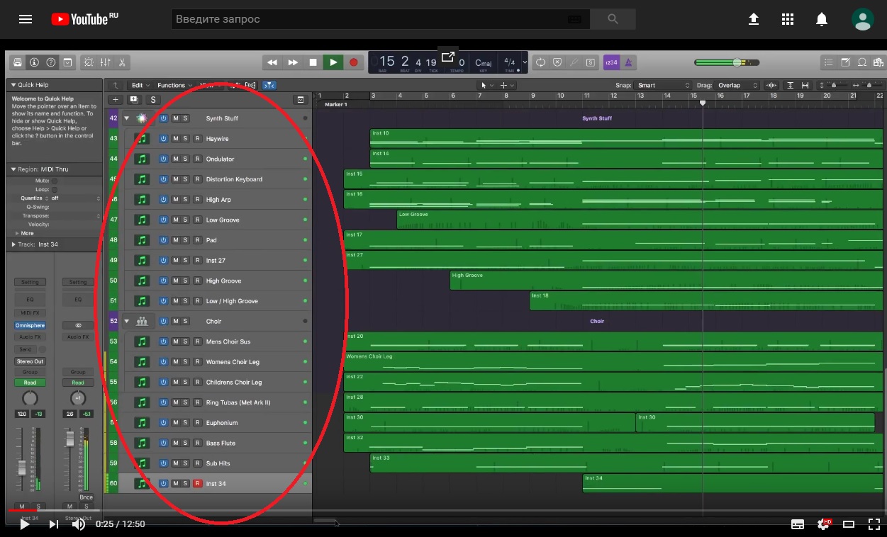The height and width of the screenshot is (537, 887).
Task: Collapse the Synth Stuff track stack
Action: tap(127, 118)
